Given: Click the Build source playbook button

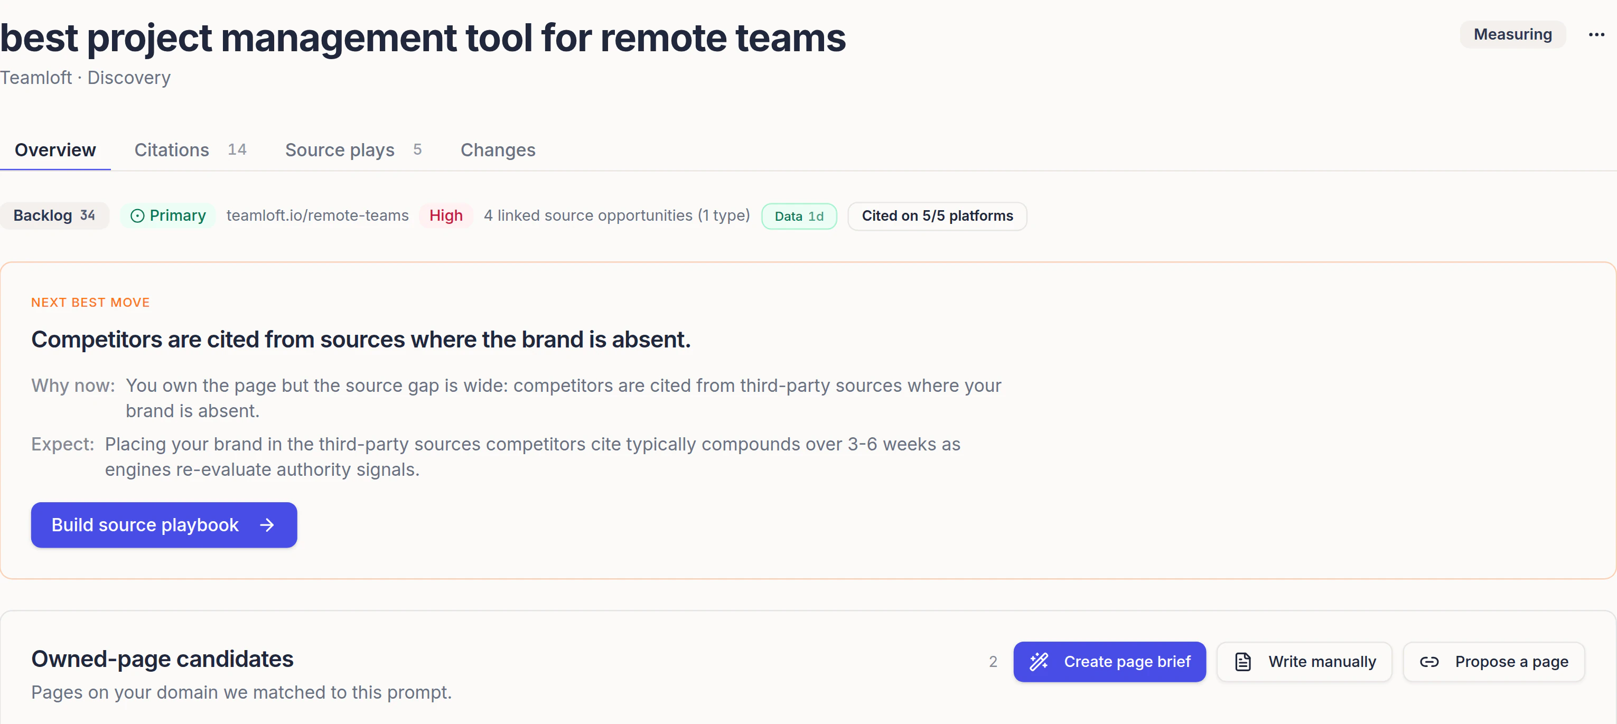Looking at the screenshot, I should pos(164,524).
